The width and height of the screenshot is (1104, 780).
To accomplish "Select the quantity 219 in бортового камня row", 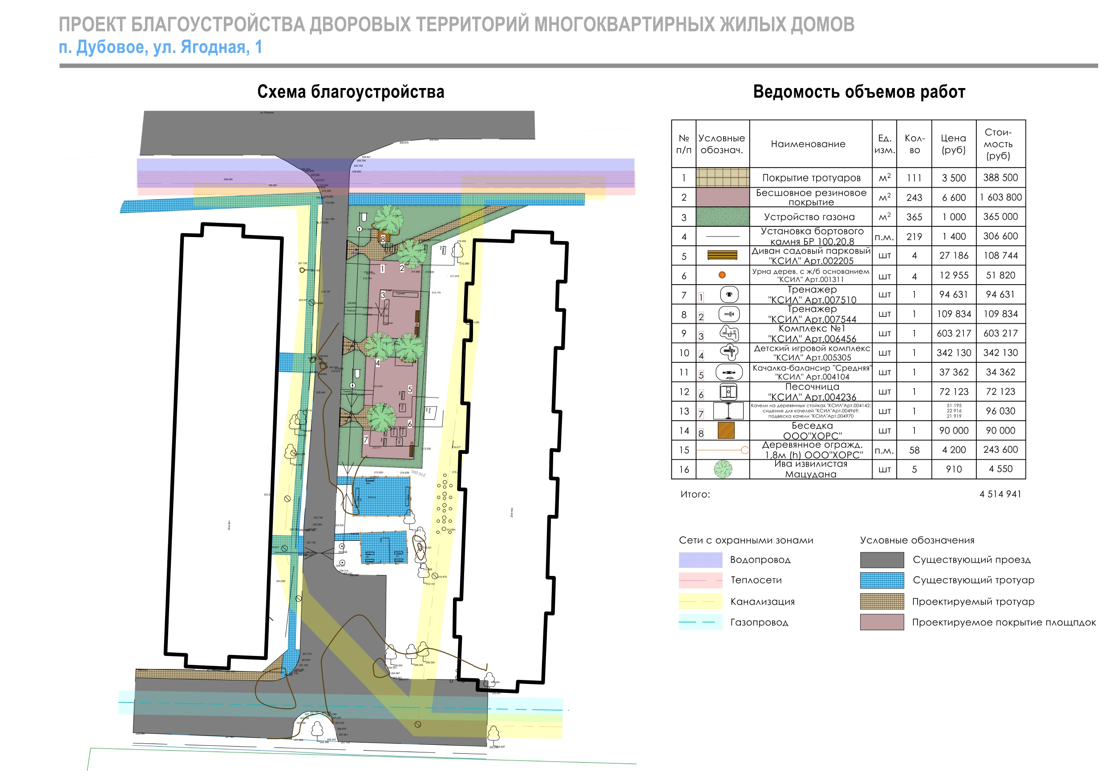I will tap(914, 237).
